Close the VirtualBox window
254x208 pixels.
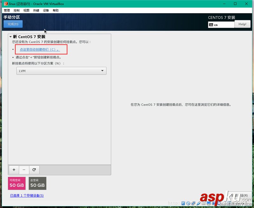click(246, 4)
